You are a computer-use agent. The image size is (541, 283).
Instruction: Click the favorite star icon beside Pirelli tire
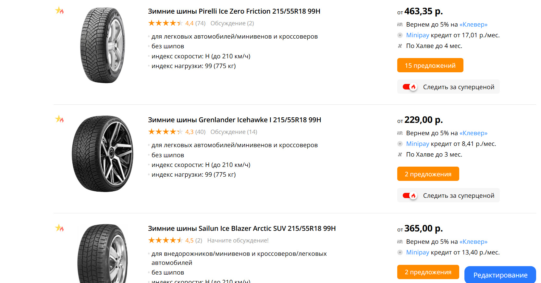(59, 11)
